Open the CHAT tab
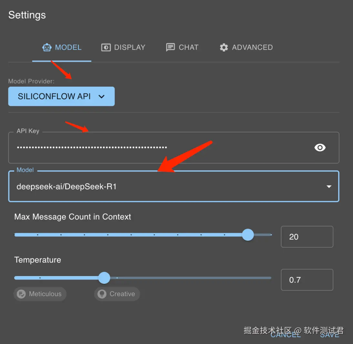This screenshot has height=344, width=353. 182,47
